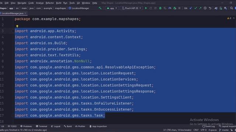Screen dimensions: 236x132
Task: Open the Problems tool window
Action: (x=26, y=126)
